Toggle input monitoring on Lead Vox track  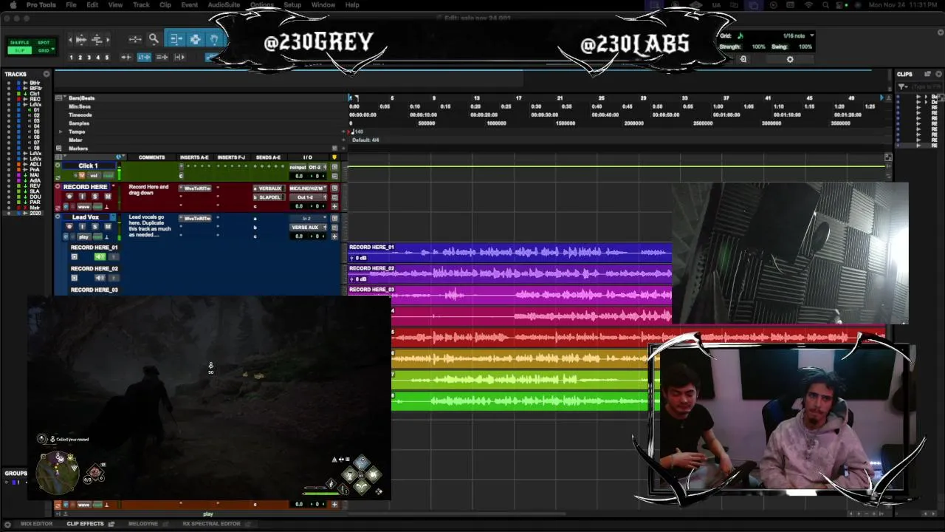click(x=82, y=227)
